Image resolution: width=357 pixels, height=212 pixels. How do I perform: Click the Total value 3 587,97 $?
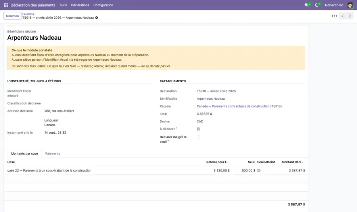click(204, 114)
